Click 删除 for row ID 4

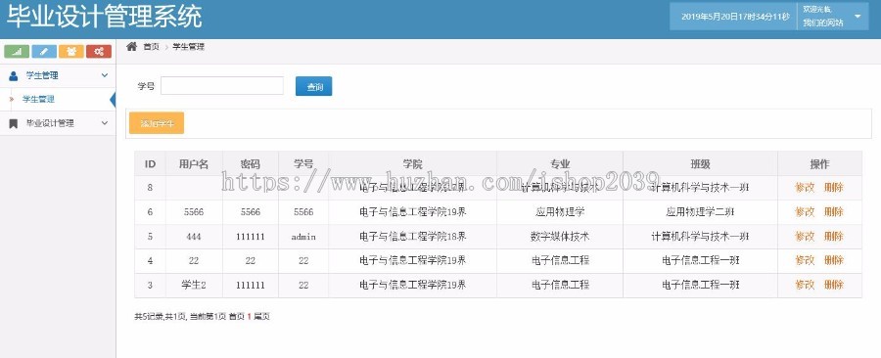(834, 260)
